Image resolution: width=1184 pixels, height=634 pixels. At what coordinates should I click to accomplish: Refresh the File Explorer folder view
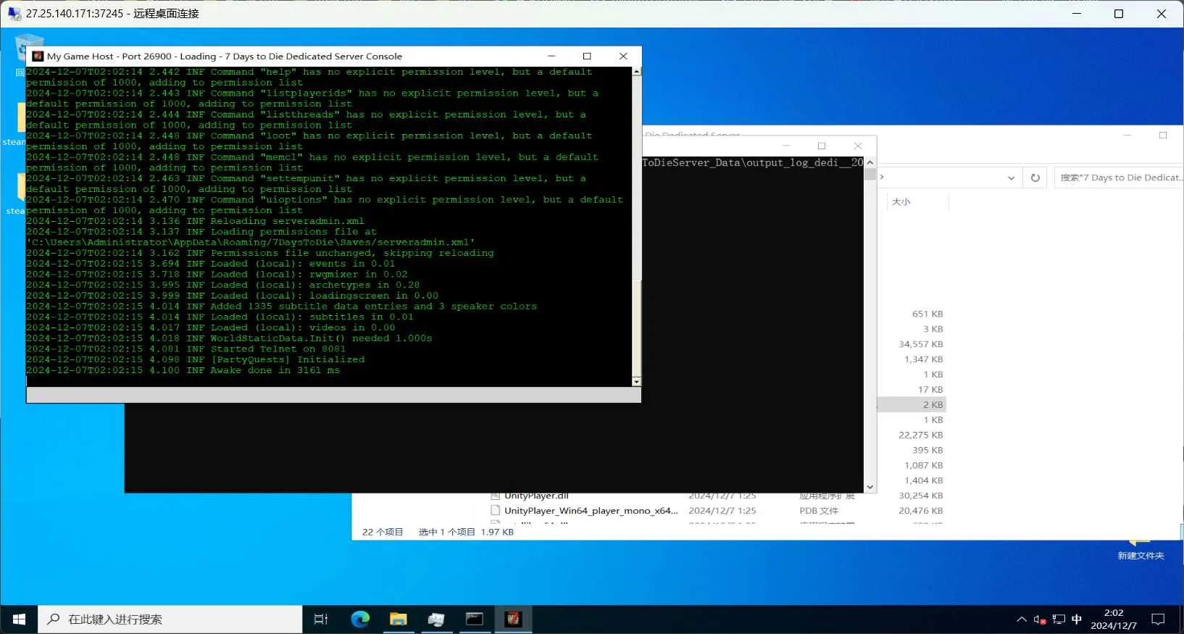click(x=1035, y=178)
